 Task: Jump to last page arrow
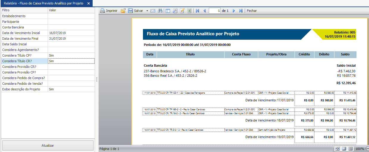[x=241, y=11]
